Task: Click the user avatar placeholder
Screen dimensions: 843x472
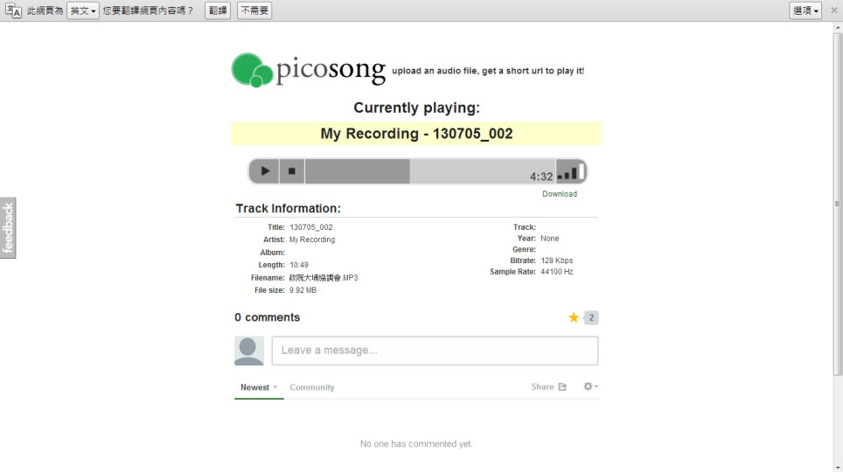Action: (249, 351)
